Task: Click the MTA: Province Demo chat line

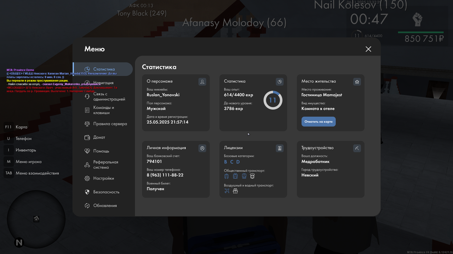Action: (20, 70)
